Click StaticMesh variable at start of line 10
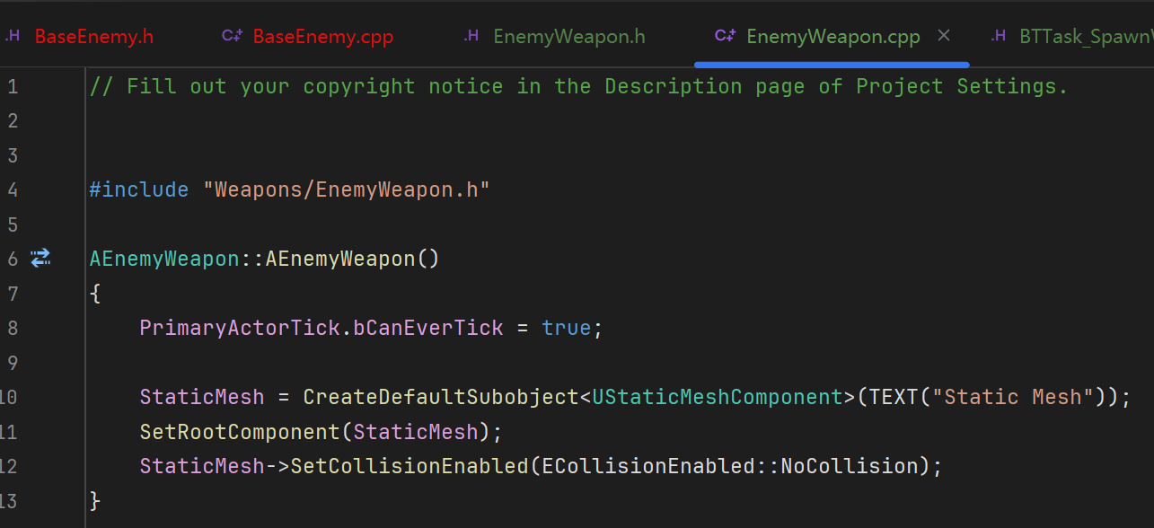 (x=202, y=397)
